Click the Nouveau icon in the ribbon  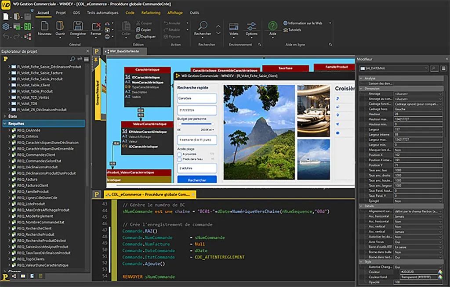click(45, 26)
